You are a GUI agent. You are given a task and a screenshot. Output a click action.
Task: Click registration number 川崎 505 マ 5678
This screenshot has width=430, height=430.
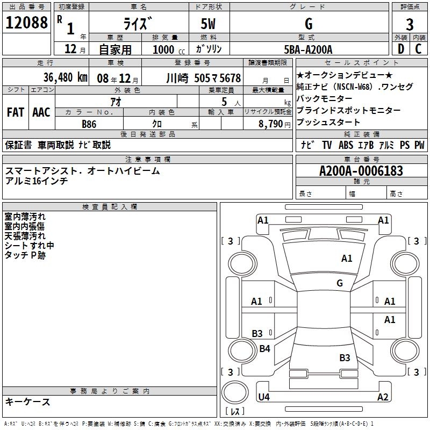pos(204,78)
